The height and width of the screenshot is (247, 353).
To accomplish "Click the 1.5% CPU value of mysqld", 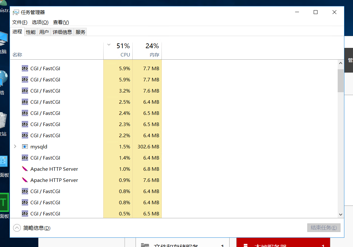I will pos(124,147).
